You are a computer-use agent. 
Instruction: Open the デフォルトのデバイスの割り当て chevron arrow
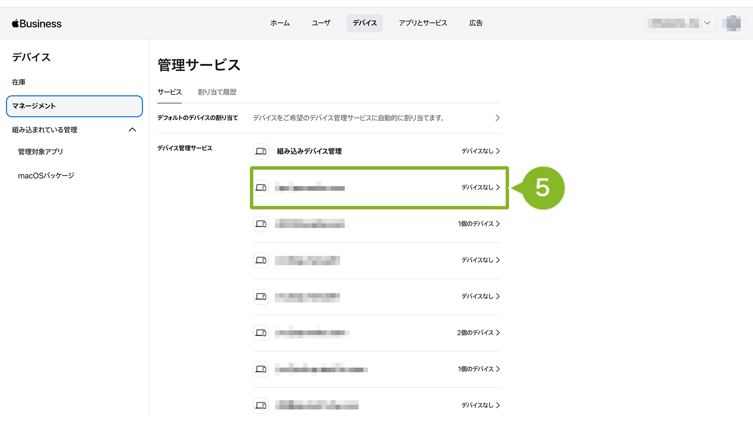coord(497,118)
